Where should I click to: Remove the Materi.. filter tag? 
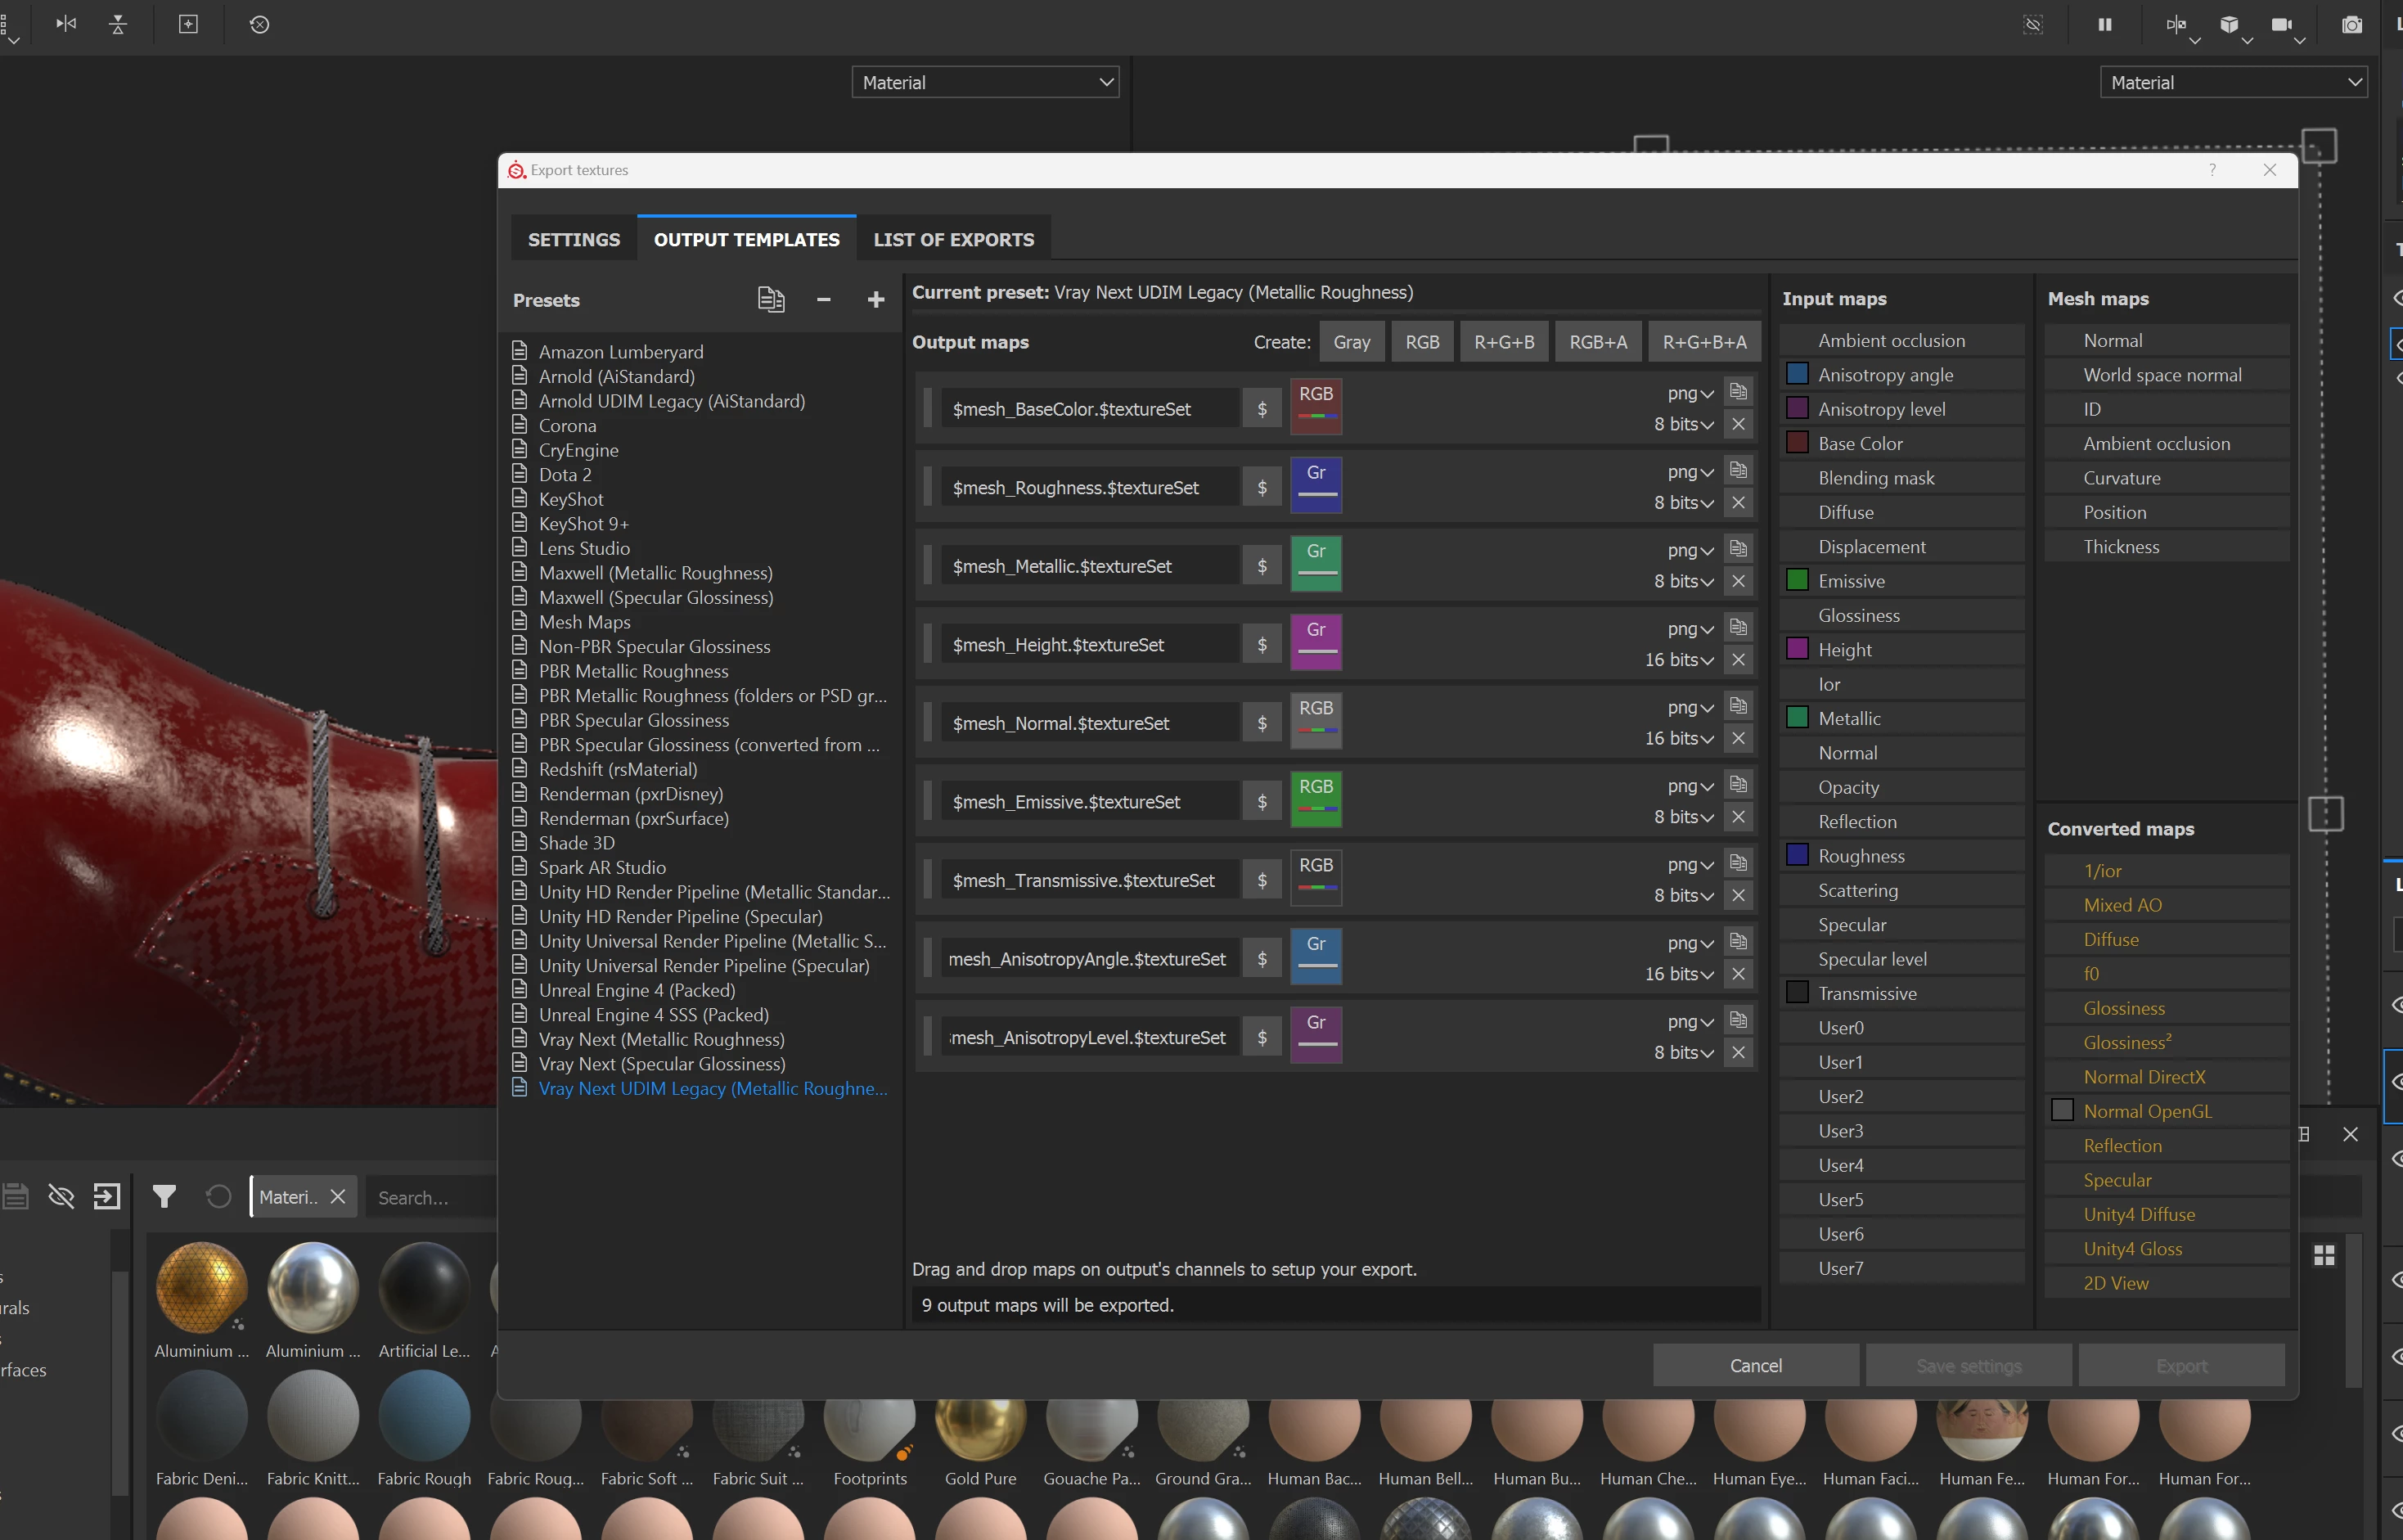338,1197
